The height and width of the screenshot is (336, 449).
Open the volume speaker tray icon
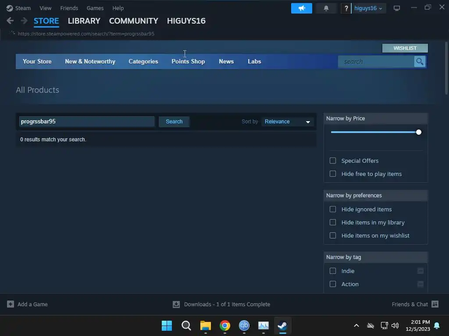click(395, 325)
